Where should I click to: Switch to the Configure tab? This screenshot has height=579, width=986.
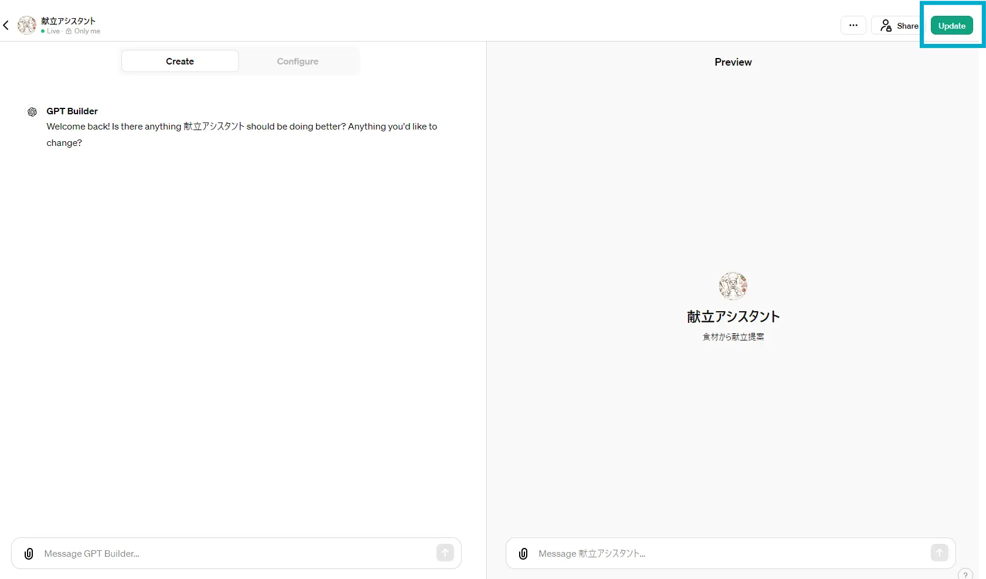click(297, 61)
